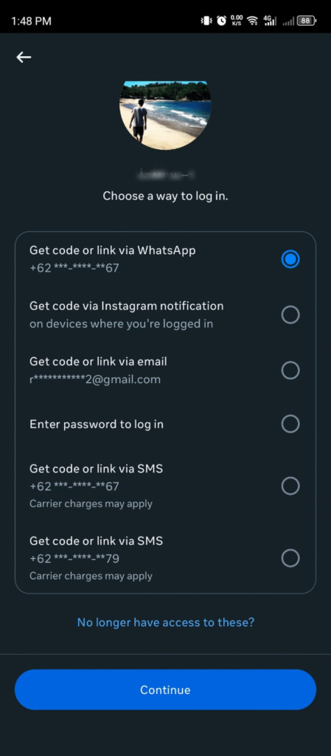Screen dimensions: 331x756
Task: Open 'No longer have access to these?' link
Action: click(x=165, y=622)
